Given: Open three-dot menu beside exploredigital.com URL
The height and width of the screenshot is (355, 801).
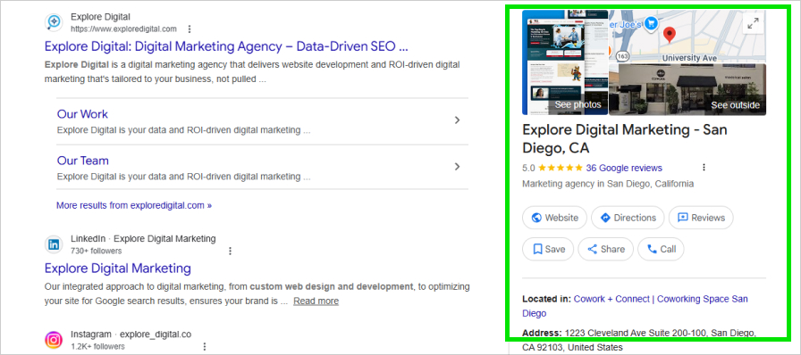Looking at the screenshot, I should [190, 29].
